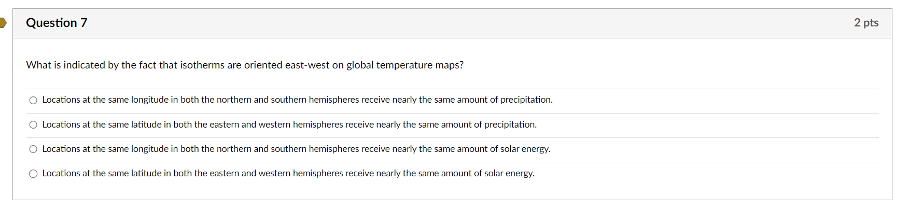This screenshot has height=210, width=908.
Task: Click the 2 pts score label
Action: coord(866,23)
